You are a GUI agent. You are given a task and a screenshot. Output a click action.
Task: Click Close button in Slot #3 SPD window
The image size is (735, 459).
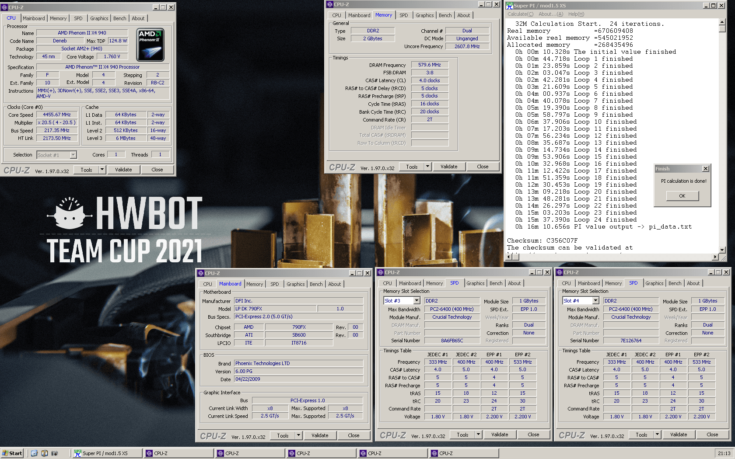pyautogui.click(x=533, y=435)
